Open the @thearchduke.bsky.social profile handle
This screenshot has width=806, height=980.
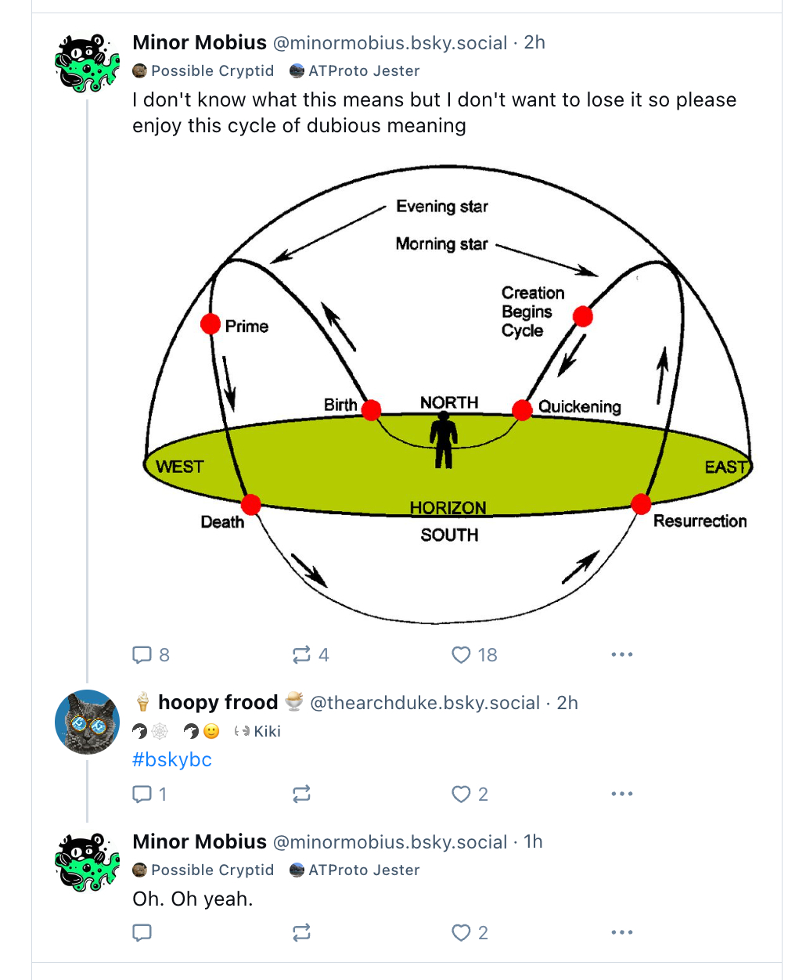[425, 703]
